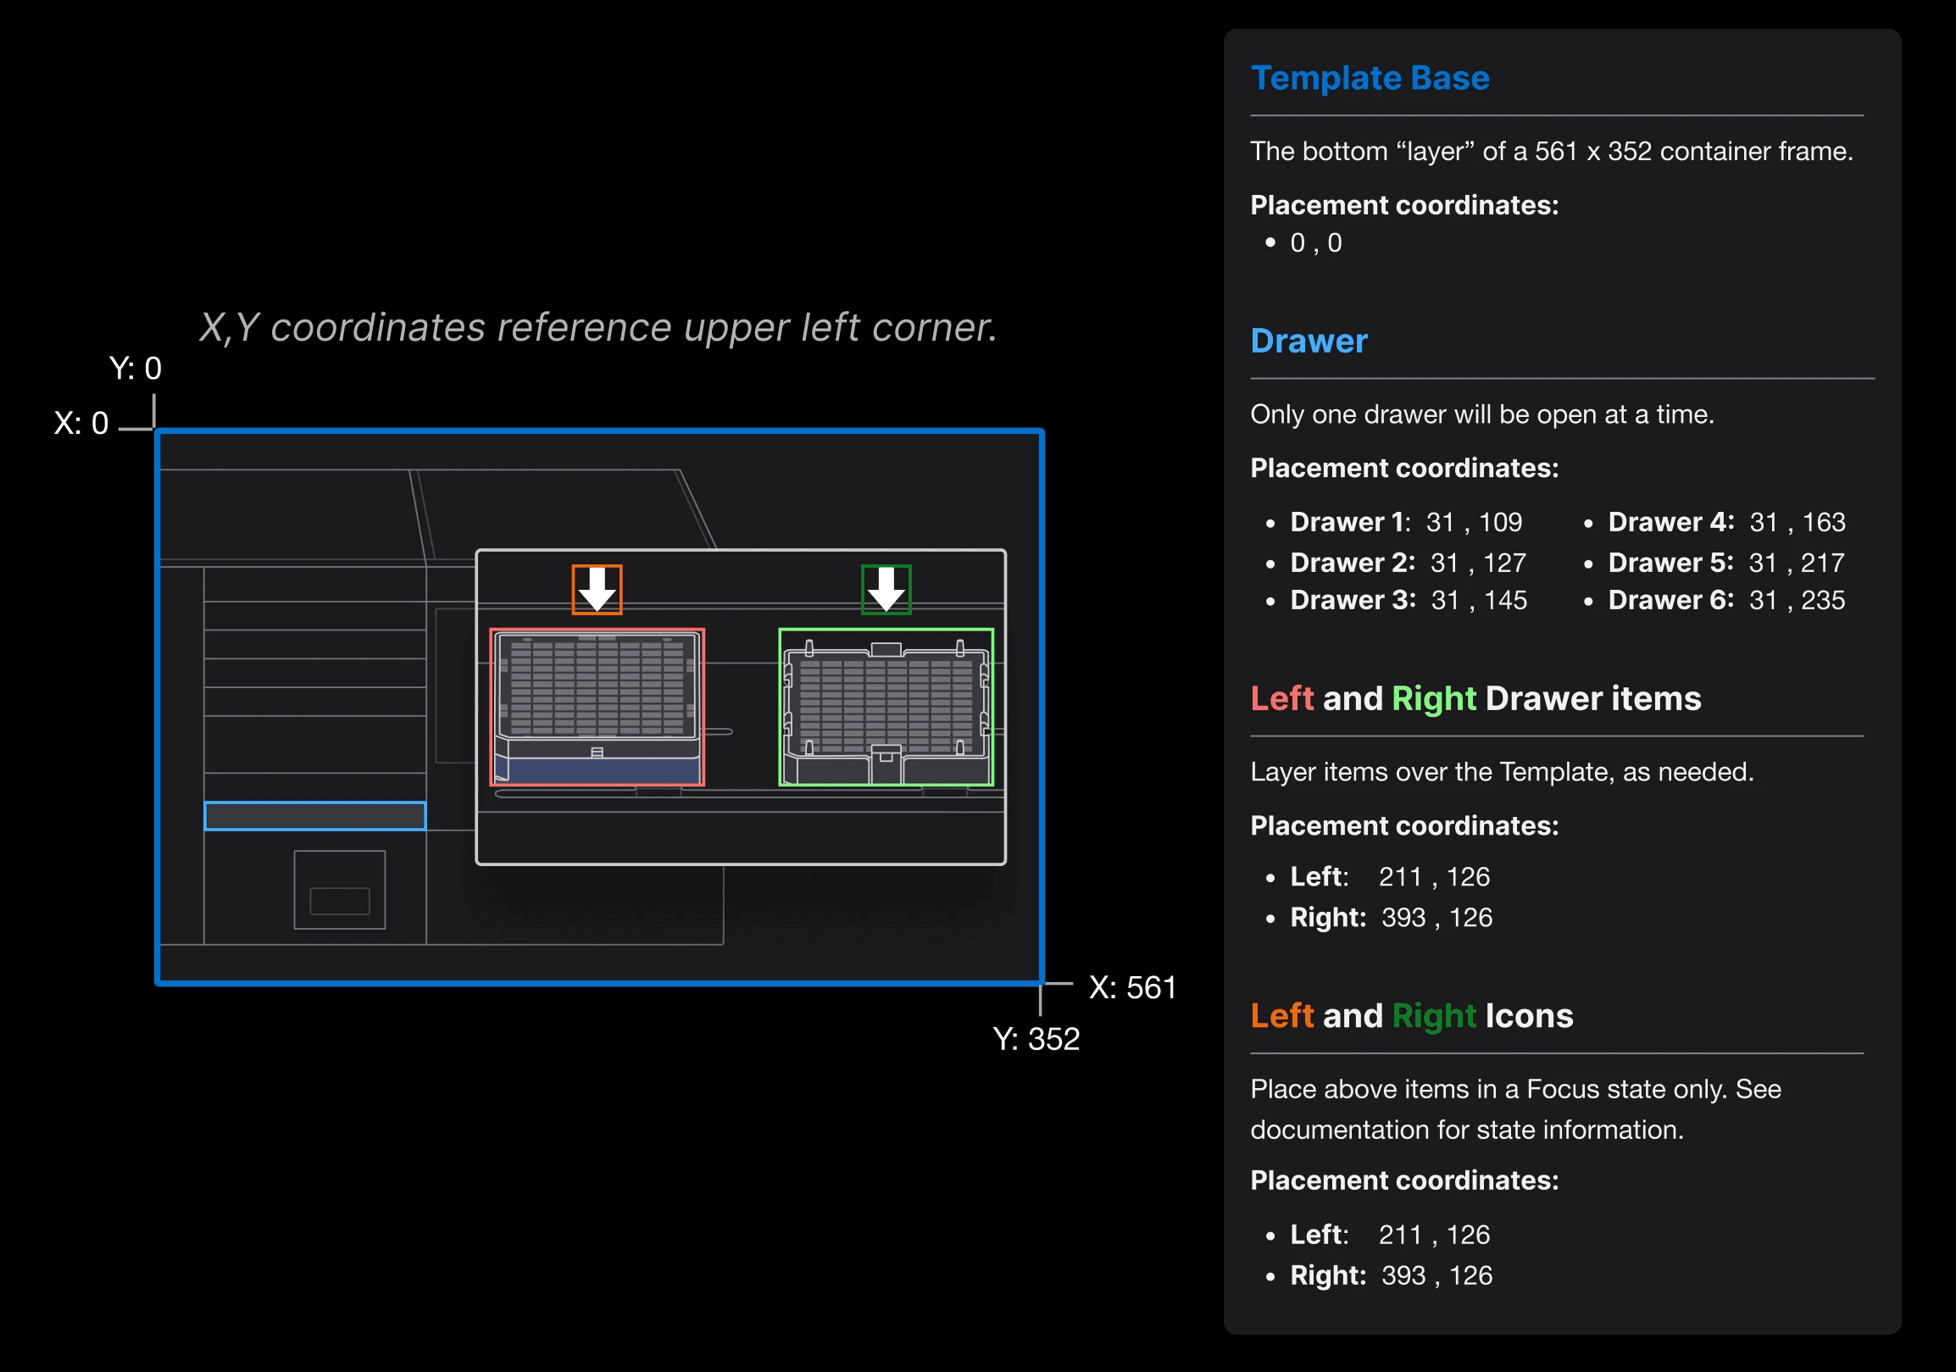Screen dimensions: 1956x1372
Task: Click the 'Left and Right Icons' heading
Action: pos(1412,1015)
